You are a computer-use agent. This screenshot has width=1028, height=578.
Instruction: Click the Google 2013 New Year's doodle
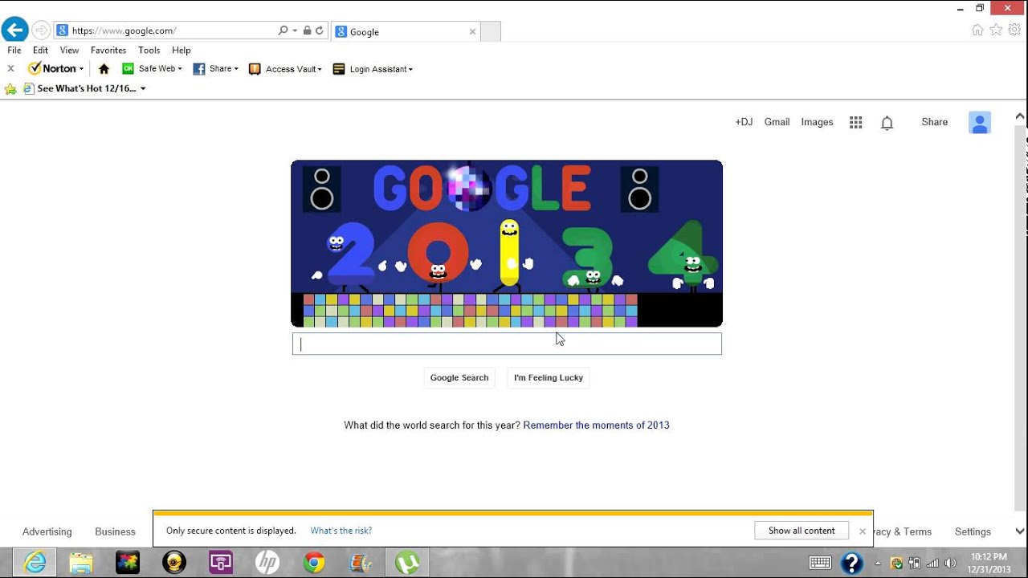click(507, 243)
